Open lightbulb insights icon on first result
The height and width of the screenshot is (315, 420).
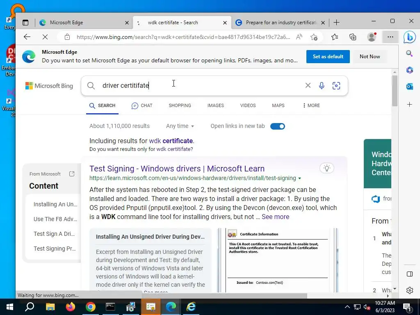click(x=327, y=168)
